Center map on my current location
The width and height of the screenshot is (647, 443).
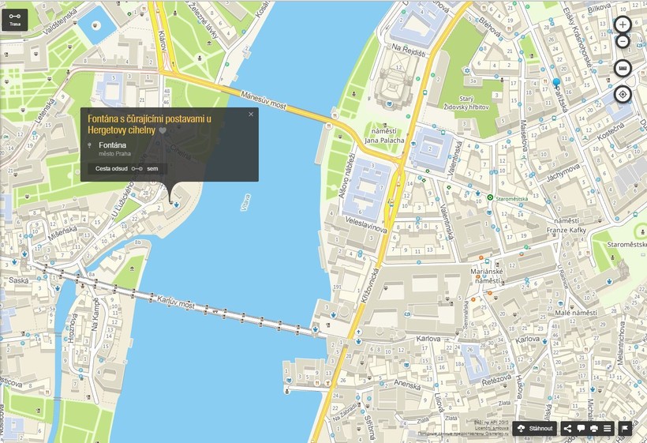(623, 95)
